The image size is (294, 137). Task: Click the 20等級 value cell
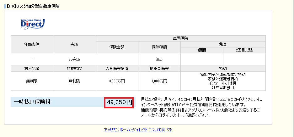pyautogui.click(x=74, y=59)
